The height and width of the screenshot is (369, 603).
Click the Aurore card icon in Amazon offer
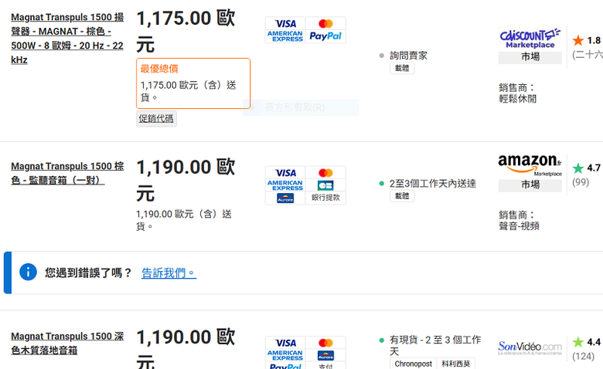coord(285,198)
